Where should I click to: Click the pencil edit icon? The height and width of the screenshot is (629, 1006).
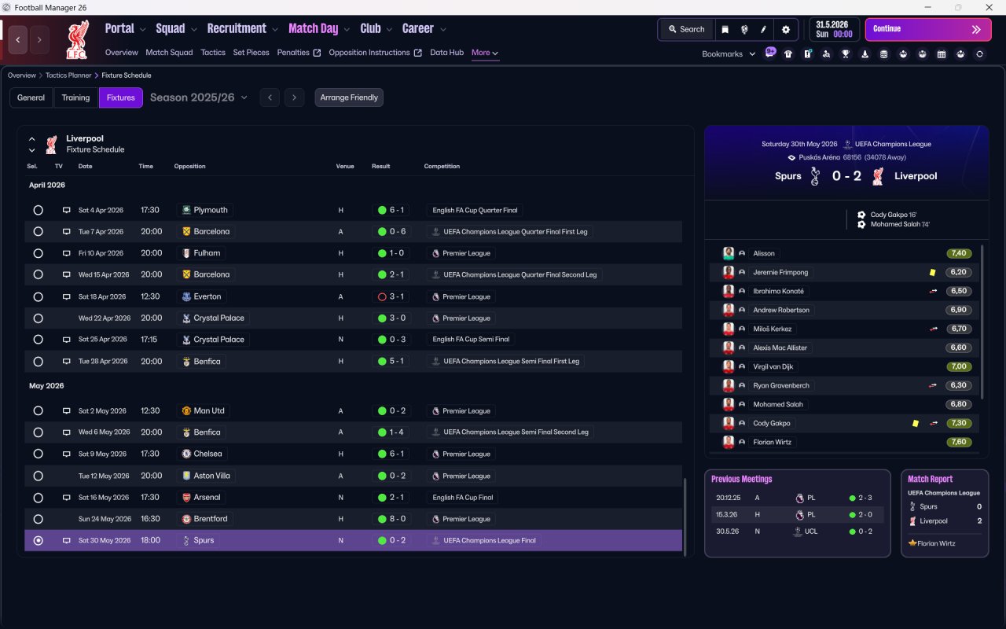(x=762, y=29)
